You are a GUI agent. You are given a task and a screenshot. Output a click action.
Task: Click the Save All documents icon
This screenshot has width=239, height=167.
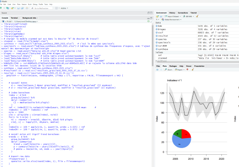(22, 8)
